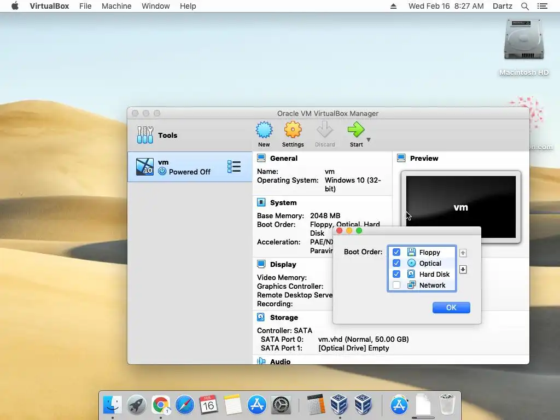Open Calculator from the Dock

[x=316, y=405]
